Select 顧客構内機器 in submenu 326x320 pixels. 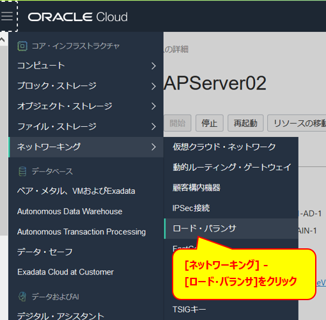231,188
